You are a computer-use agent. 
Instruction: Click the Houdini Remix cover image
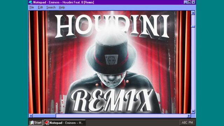click(110, 62)
